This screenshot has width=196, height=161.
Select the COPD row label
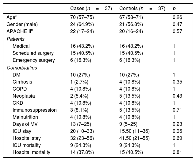19,89
